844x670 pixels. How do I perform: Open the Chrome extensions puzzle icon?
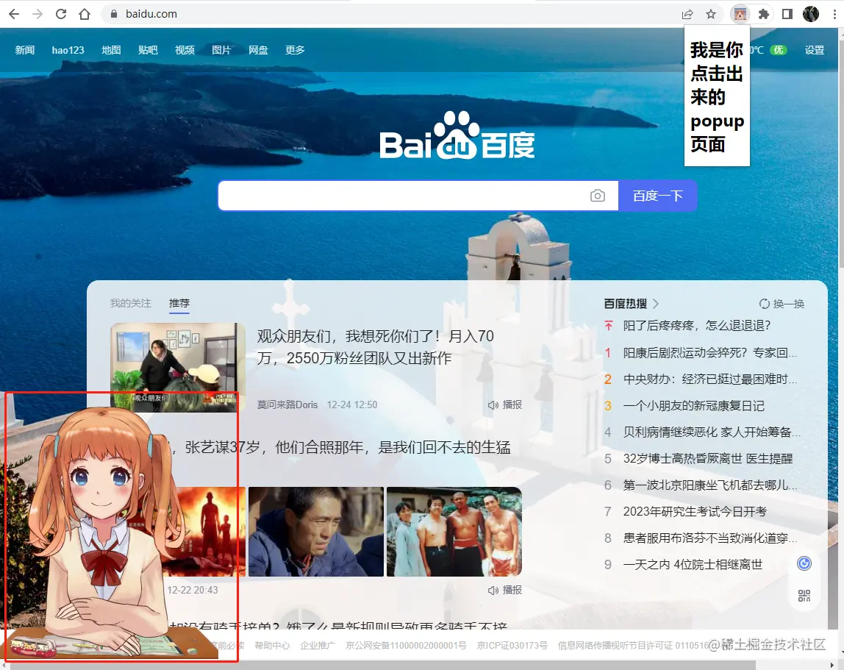pos(765,13)
